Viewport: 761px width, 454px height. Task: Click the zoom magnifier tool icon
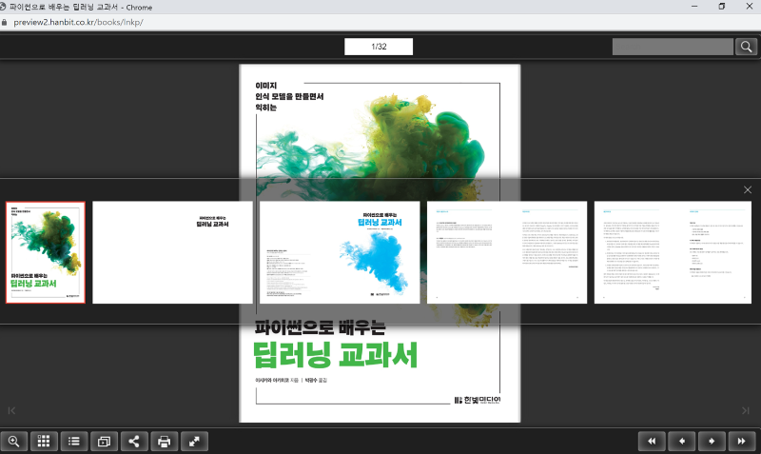(13, 442)
